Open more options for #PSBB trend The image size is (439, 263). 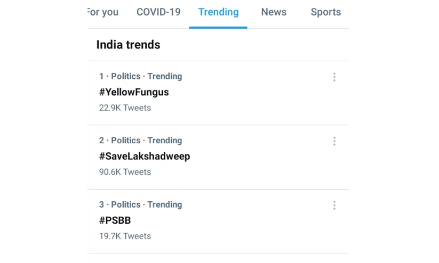[x=334, y=206]
